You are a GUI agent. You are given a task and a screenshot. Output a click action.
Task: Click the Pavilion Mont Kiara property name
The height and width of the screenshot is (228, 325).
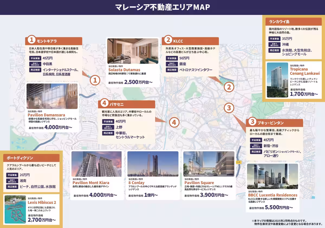[x=91, y=183]
